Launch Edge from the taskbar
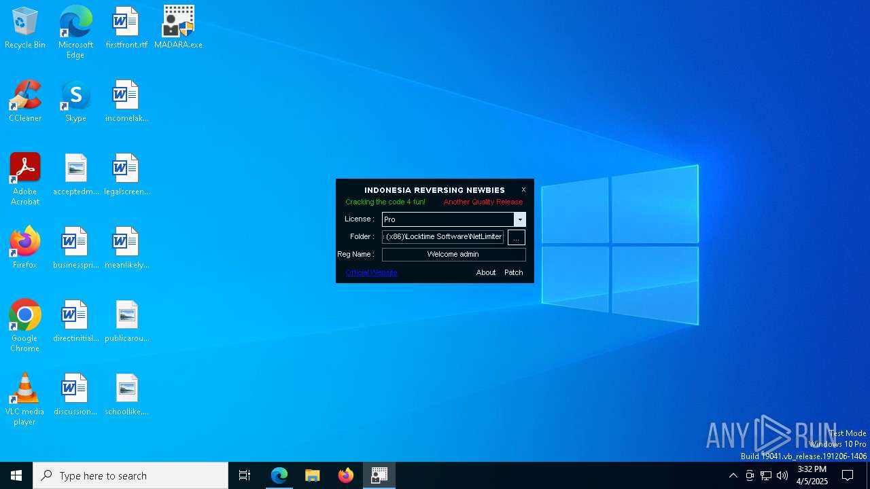This screenshot has width=870, height=489. [x=279, y=475]
